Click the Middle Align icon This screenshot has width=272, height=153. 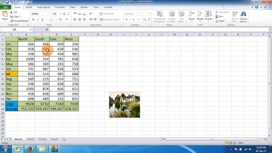pos(79,14)
